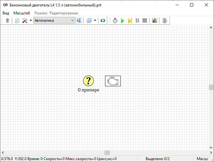The image size is (214, 162).
Task: Click the stacked windows toolbar icon
Action: pos(89,20)
